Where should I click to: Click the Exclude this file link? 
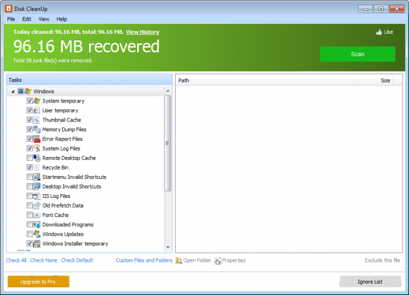382,260
